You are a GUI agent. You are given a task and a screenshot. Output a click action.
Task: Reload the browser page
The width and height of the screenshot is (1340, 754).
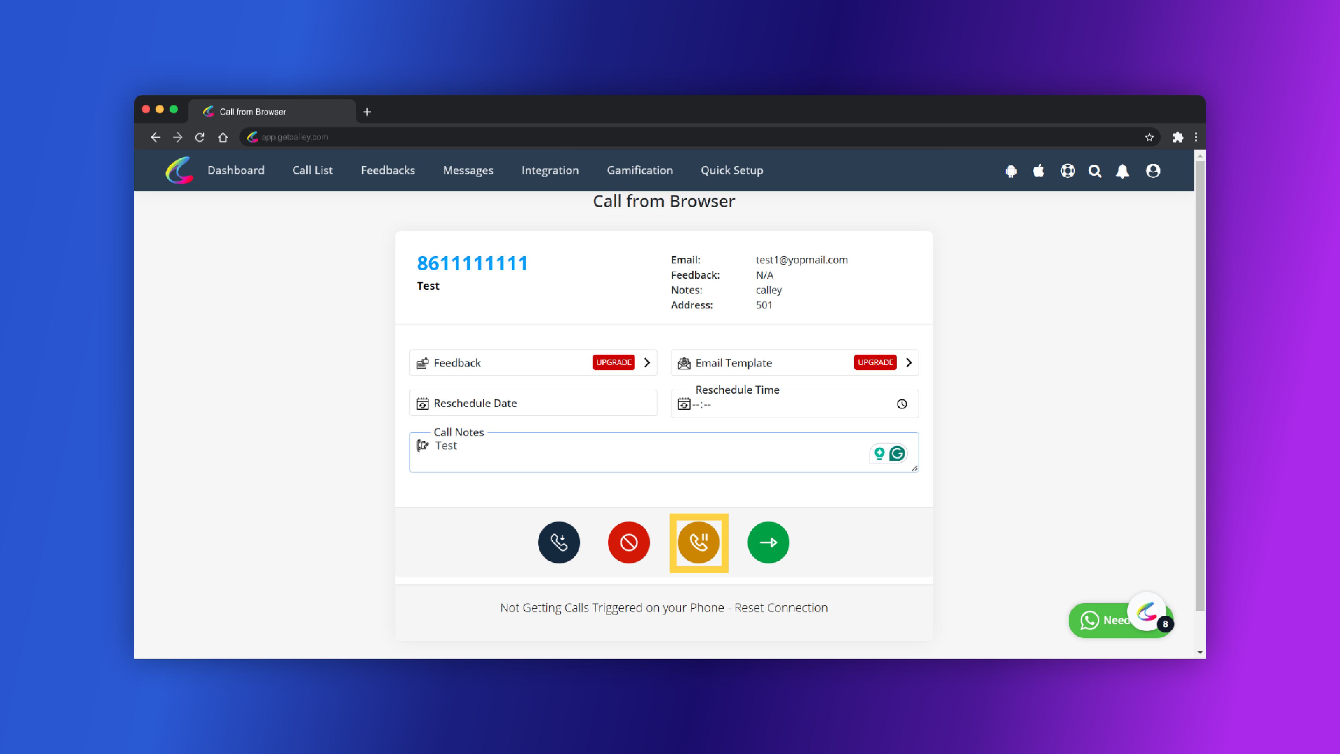pyautogui.click(x=200, y=137)
